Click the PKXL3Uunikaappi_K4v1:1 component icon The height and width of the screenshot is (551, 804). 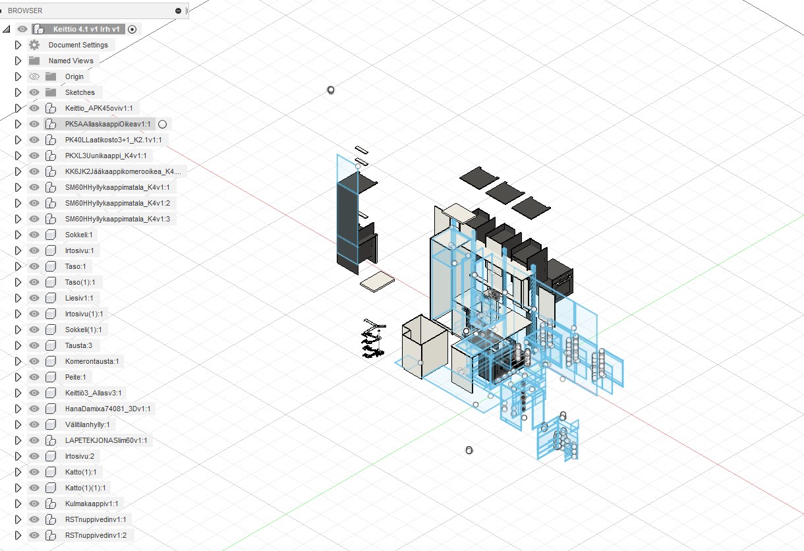[52, 156]
